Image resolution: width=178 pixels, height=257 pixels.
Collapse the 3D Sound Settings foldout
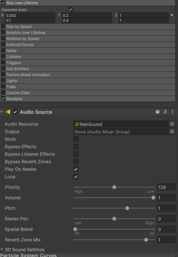coord(2,249)
